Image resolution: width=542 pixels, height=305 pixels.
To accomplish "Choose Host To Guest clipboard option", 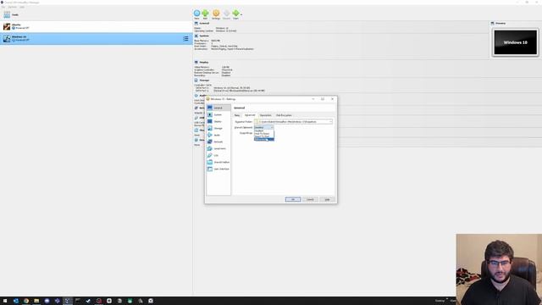I will [x=263, y=134].
